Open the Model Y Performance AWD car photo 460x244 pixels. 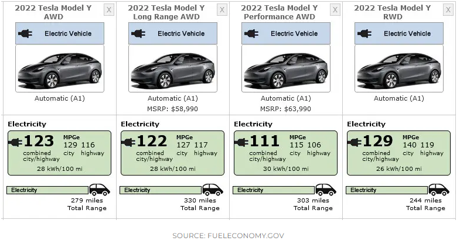285,68
